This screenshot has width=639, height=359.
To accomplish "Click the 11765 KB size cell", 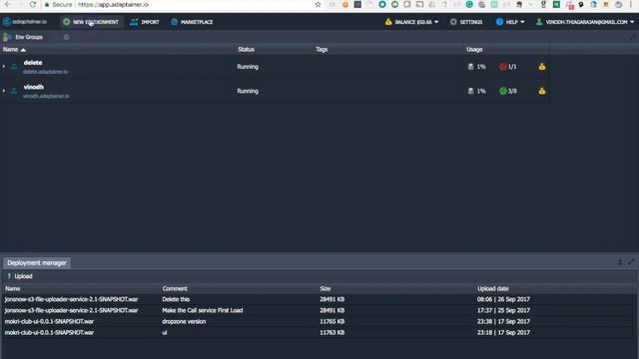I will pos(332,321).
